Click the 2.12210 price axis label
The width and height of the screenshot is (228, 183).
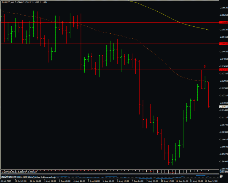[224, 96]
